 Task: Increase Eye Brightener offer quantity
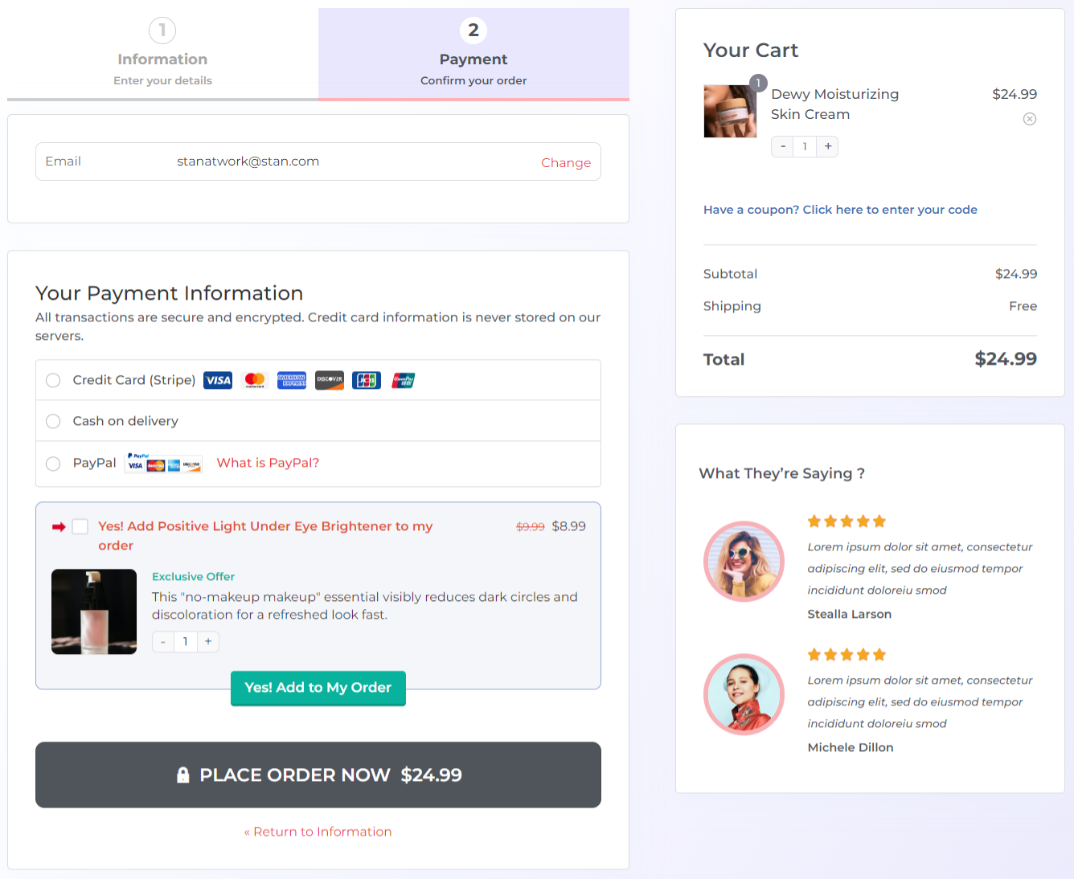(208, 641)
